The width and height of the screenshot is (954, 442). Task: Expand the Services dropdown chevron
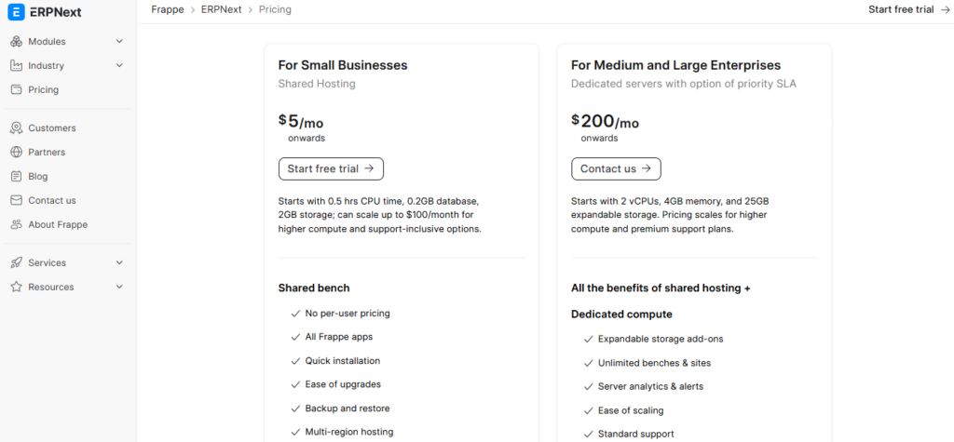click(119, 263)
